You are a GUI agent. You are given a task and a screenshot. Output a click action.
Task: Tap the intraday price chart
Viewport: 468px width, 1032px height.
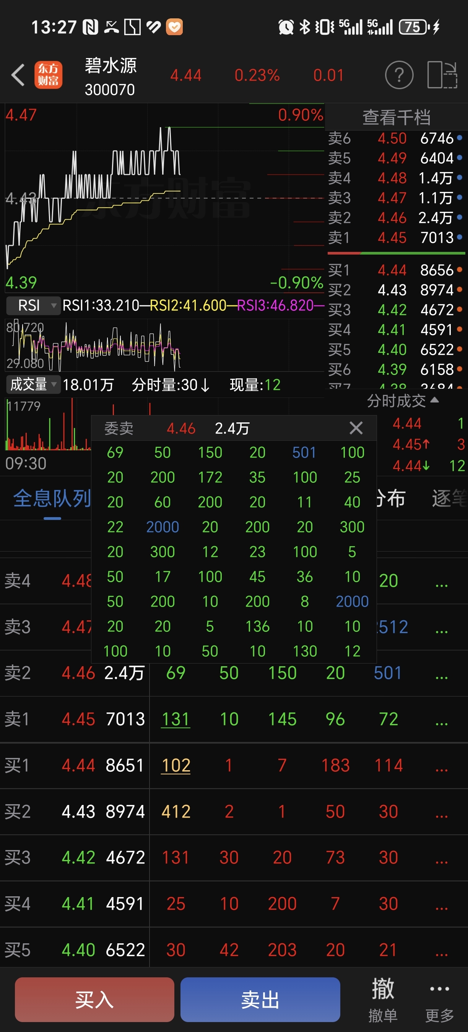click(164, 198)
